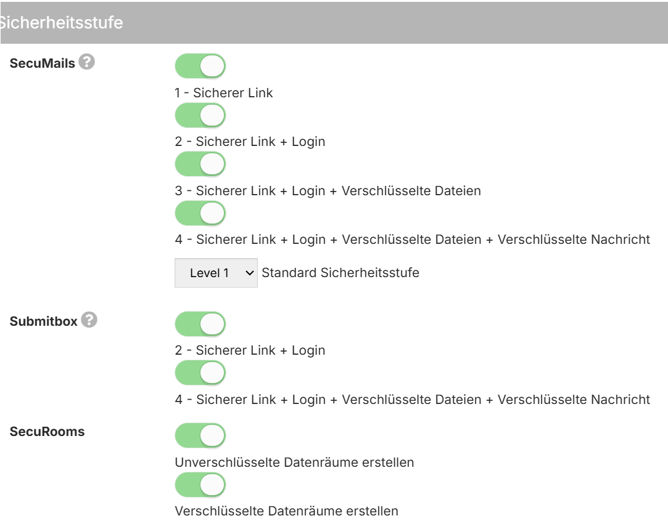Toggle SecuMails level 4 Verschlüsselte Nachricht switch
The width and height of the screenshot is (668, 529).
(x=200, y=213)
